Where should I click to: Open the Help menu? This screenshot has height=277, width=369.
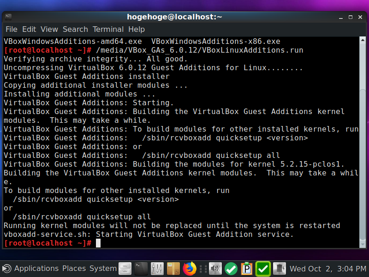pos(137,30)
